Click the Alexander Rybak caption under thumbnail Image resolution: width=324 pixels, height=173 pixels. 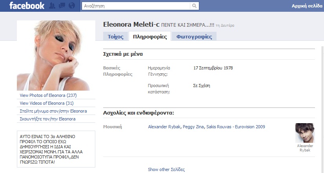[x=305, y=148]
